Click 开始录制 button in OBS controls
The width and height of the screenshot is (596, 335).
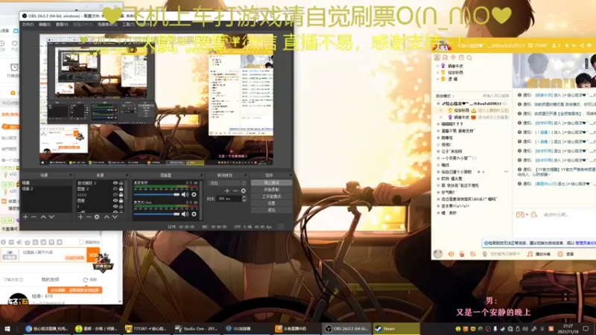(x=271, y=190)
